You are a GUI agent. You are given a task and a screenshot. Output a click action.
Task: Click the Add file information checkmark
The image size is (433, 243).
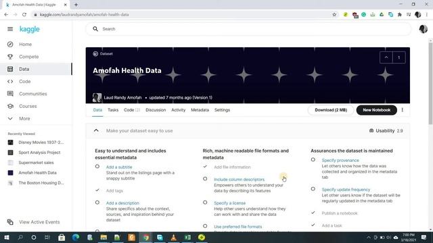[205, 167]
